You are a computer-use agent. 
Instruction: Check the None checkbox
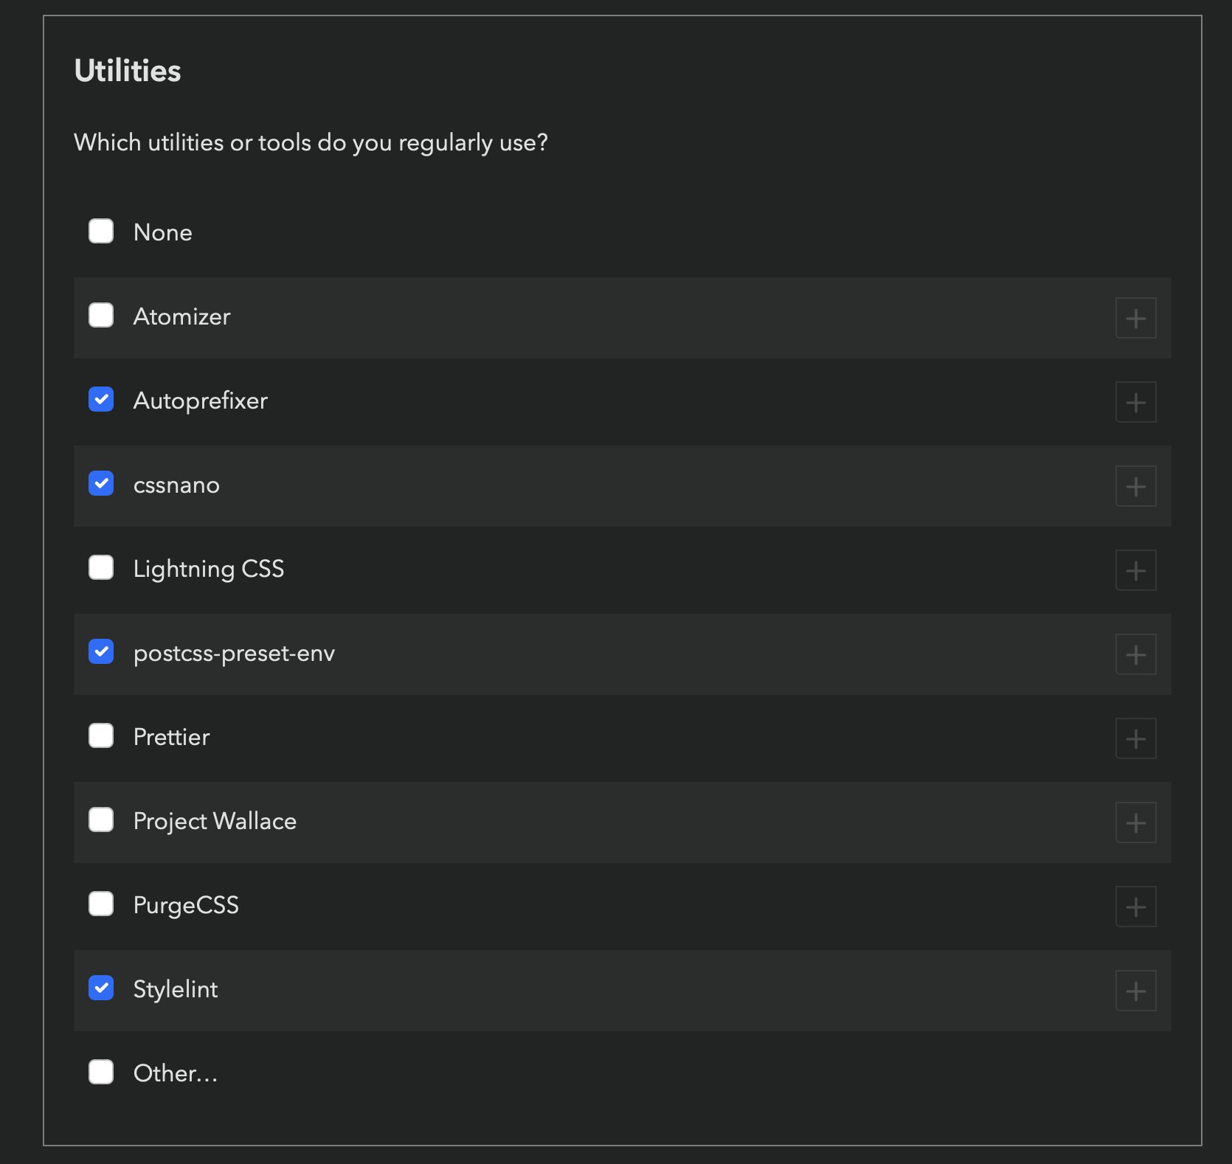pyautogui.click(x=101, y=231)
